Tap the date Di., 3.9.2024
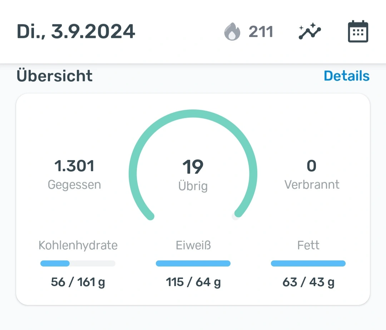Viewport: 386px width, 330px height. (x=76, y=32)
